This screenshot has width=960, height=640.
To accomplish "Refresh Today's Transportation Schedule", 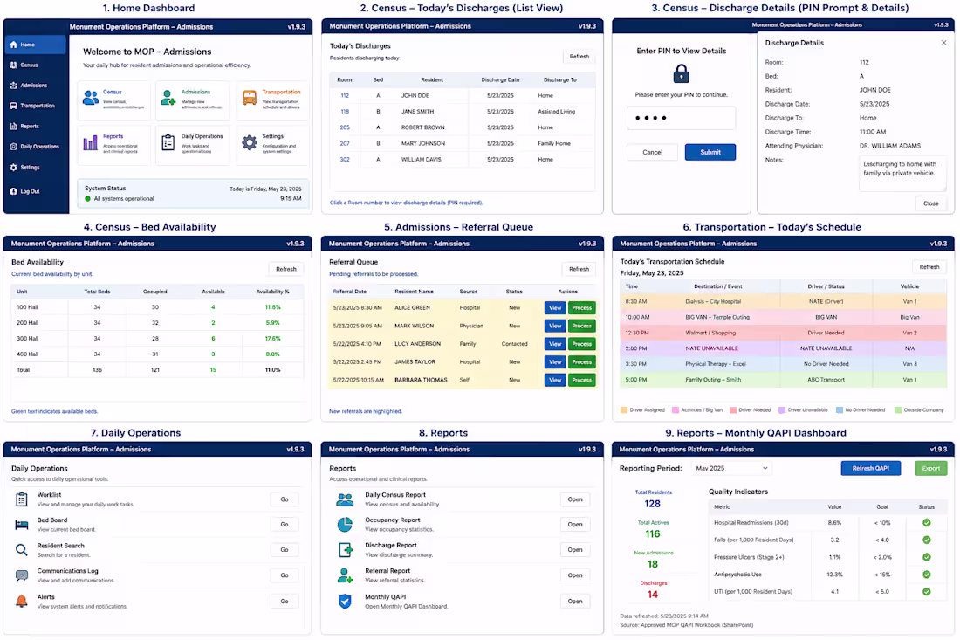I will pyautogui.click(x=929, y=267).
